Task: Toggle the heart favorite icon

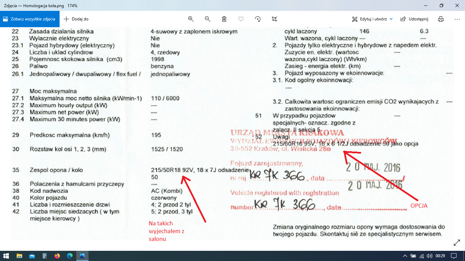Action: click(241, 19)
